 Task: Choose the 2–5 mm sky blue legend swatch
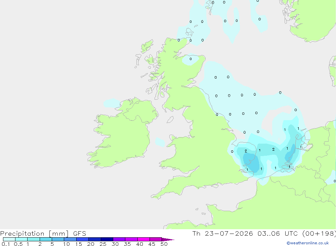(x=46, y=239)
